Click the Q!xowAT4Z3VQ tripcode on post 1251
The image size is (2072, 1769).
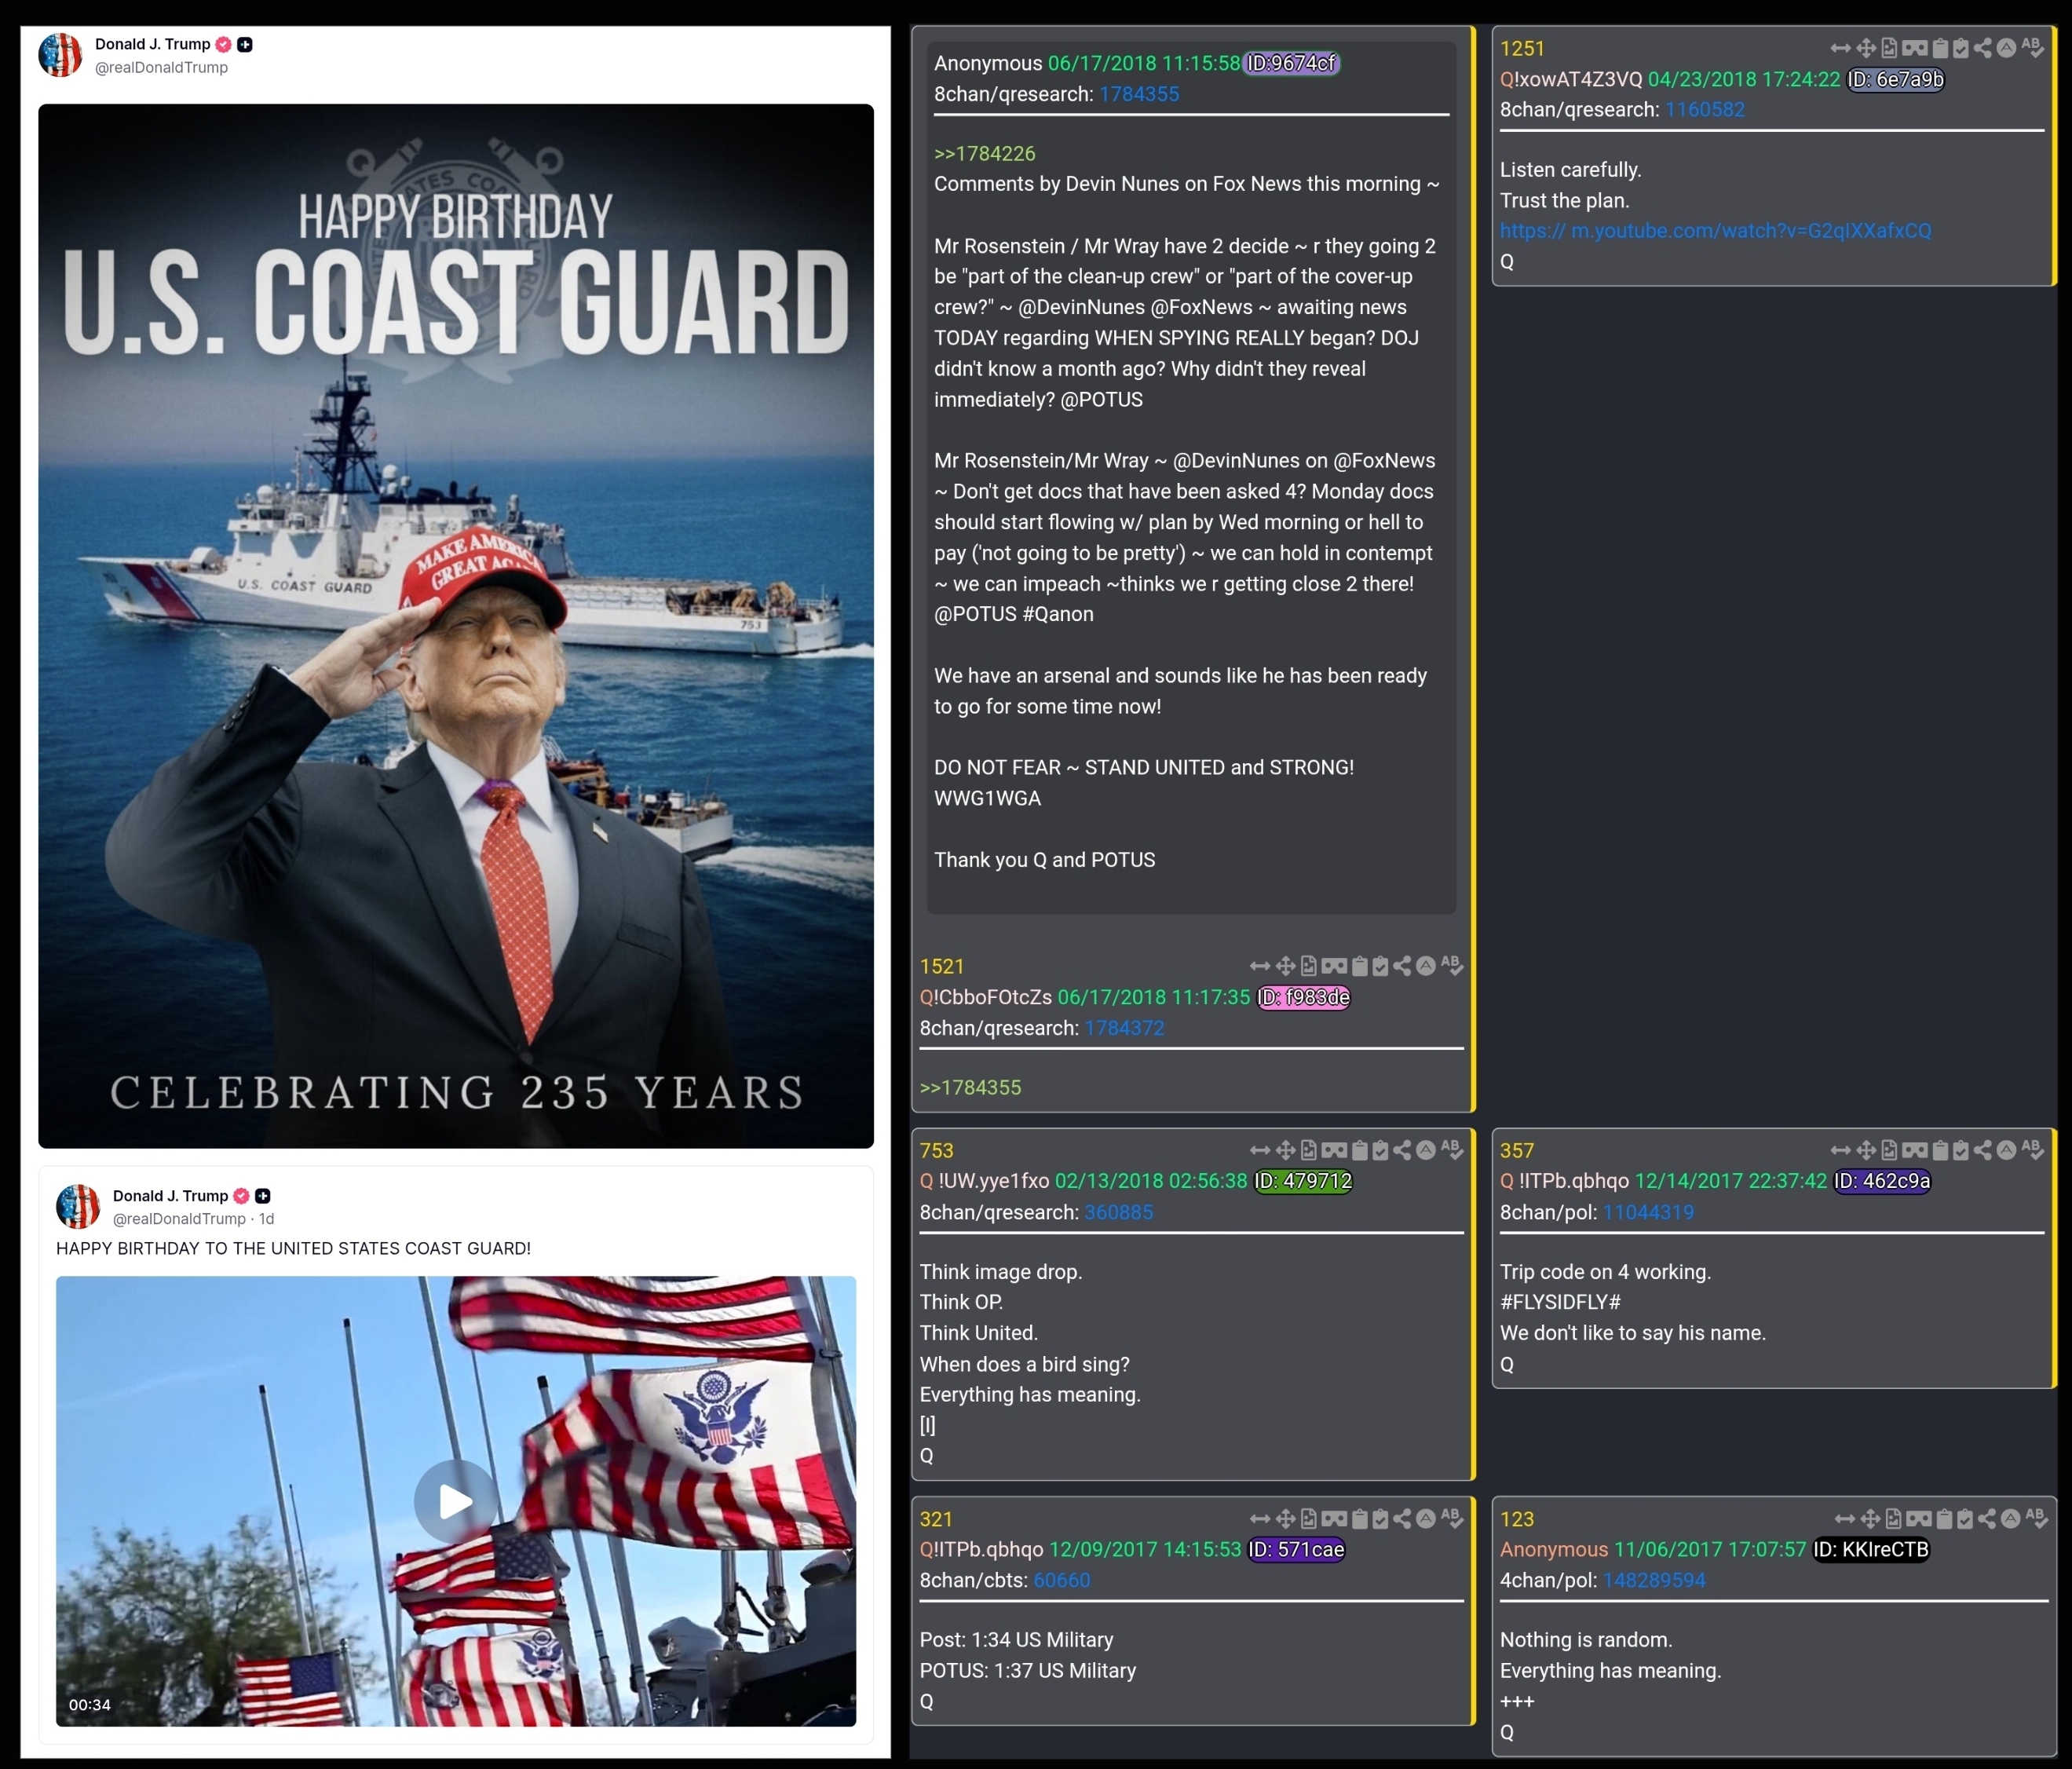1570,79
